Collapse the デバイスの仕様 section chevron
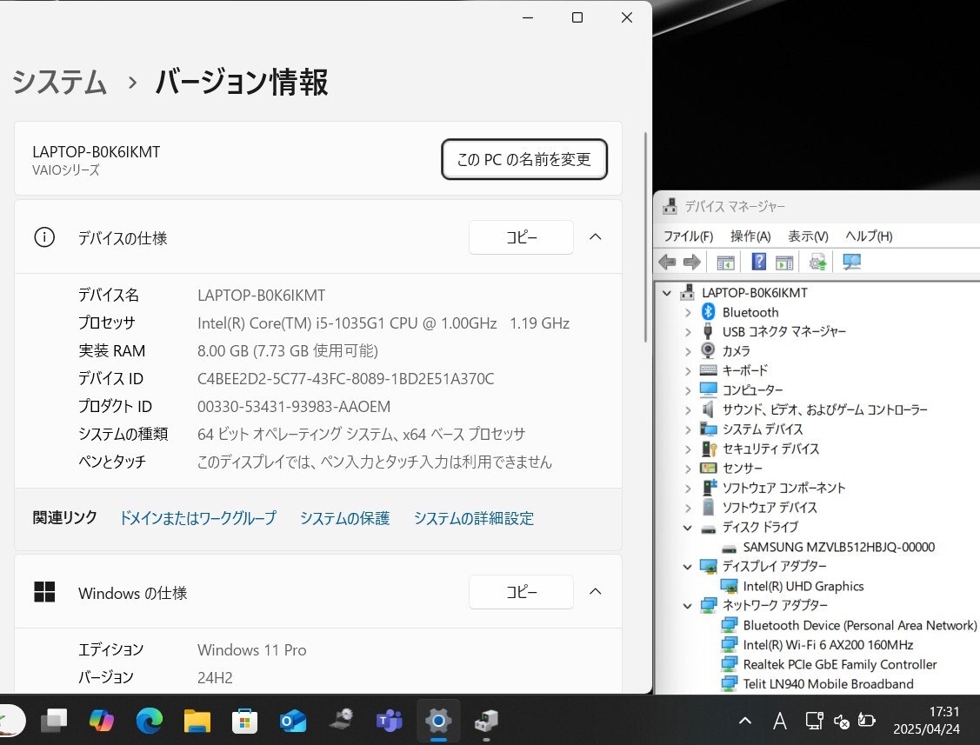The width and height of the screenshot is (980, 745). (x=596, y=236)
